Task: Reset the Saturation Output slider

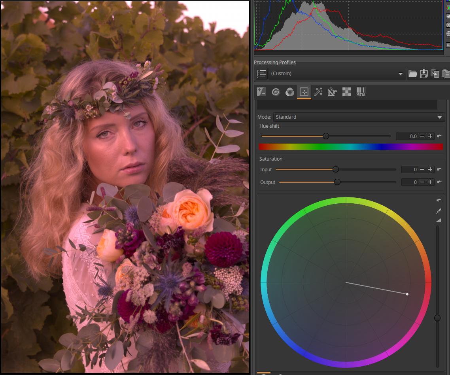Action: point(439,182)
